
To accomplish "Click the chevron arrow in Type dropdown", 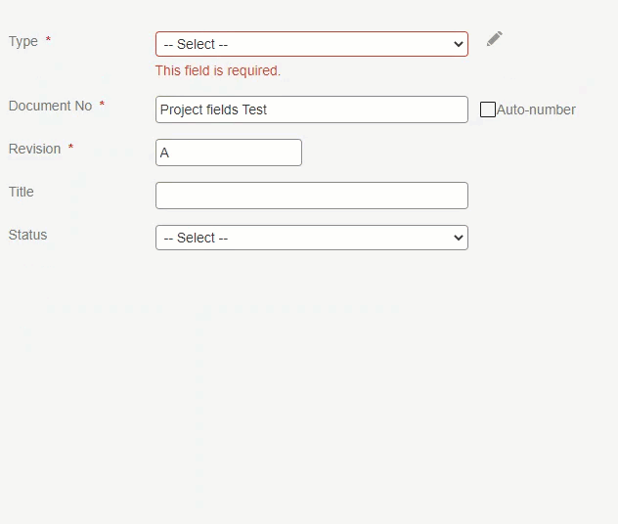I will [458, 44].
